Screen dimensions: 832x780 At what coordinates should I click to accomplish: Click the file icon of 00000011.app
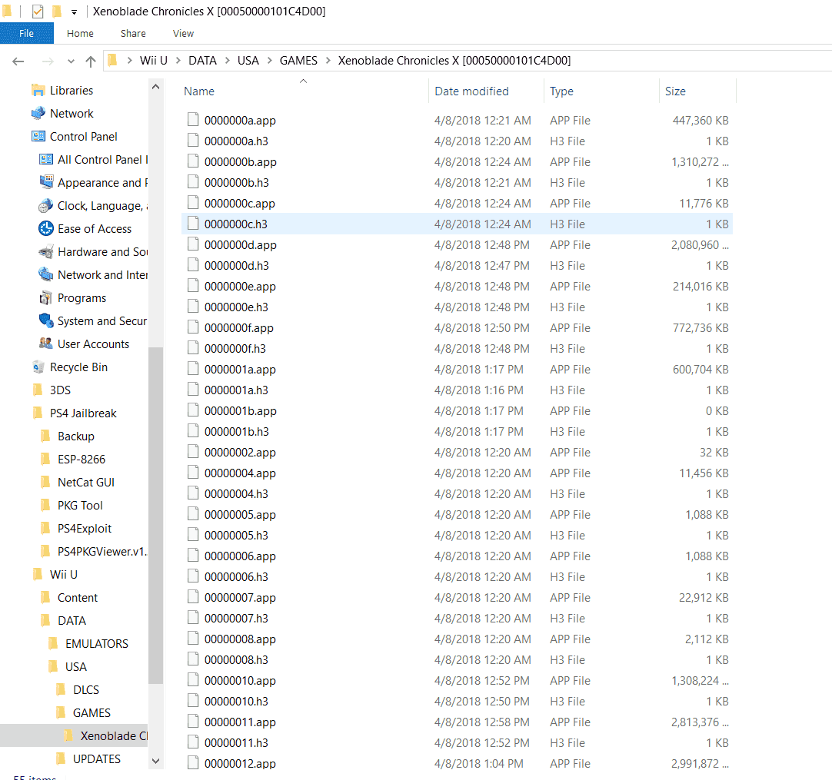[193, 722]
